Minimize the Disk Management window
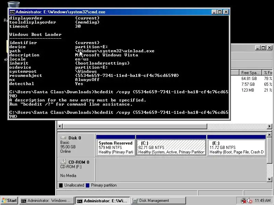Screen dimensions: 274x205 pos(258,48)
